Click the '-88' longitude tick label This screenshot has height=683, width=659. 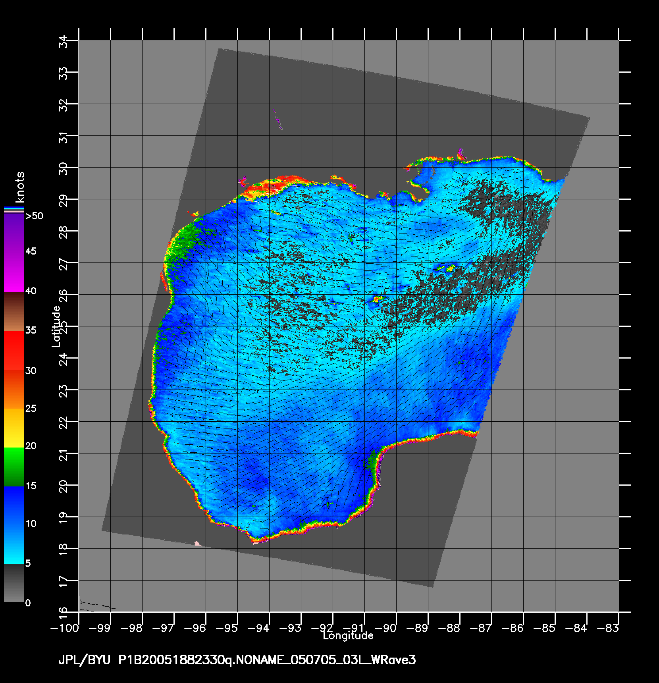point(450,628)
